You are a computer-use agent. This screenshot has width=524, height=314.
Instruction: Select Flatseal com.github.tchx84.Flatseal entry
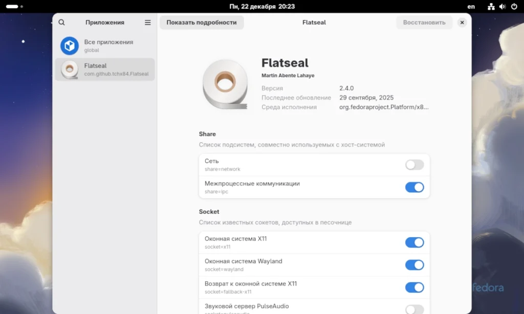(105, 70)
